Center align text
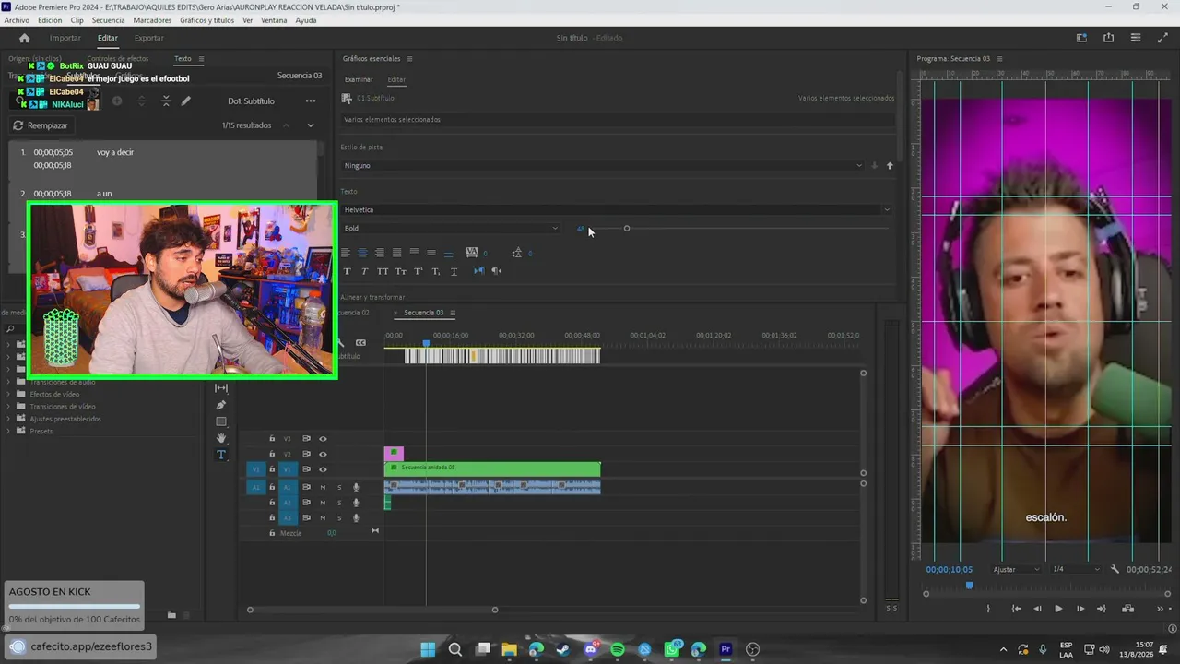This screenshot has height=664, width=1180. (x=362, y=253)
